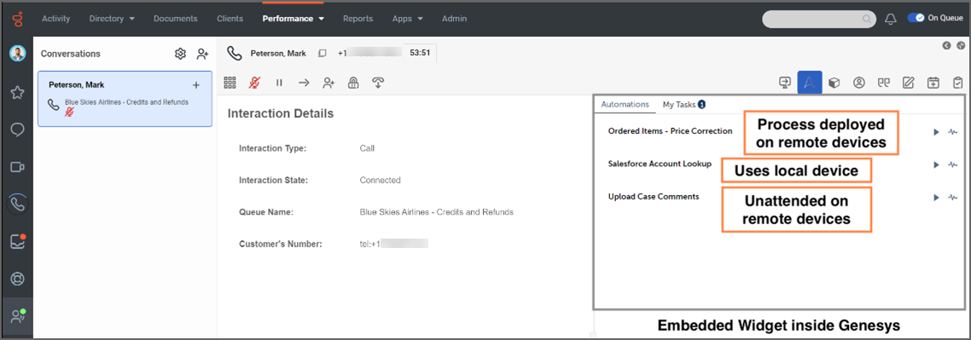This screenshot has width=971, height=340.
Task: Run Ordered Items - Price Correction automation
Action: (936, 132)
